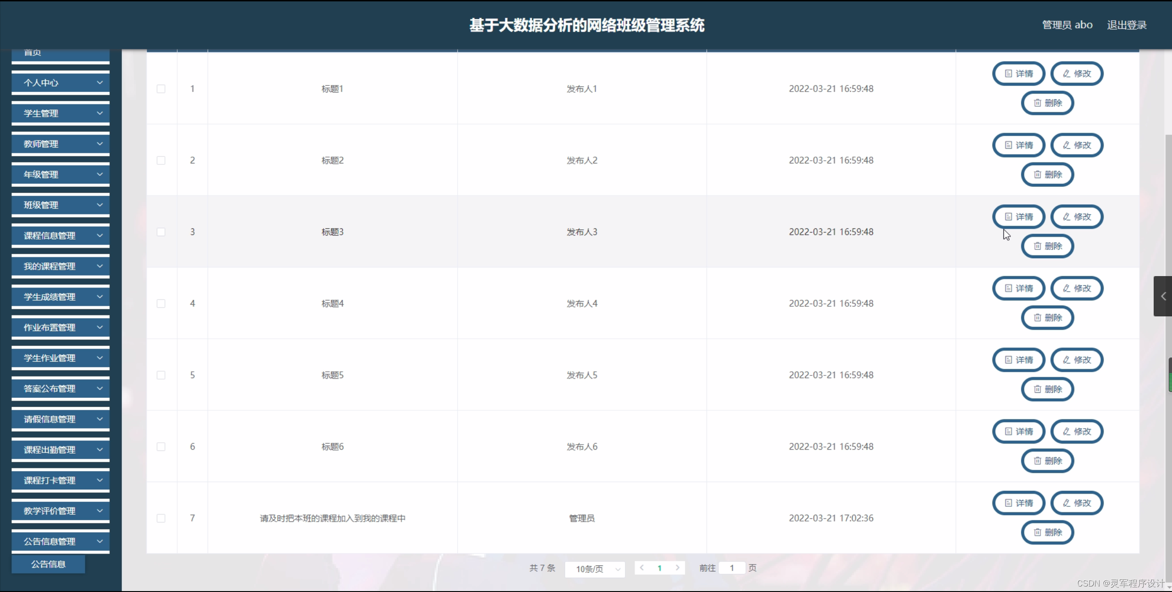This screenshot has height=592, width=1172.
Task: Select the checkbox on 标题5 row
Action: [x=161, y=375]
